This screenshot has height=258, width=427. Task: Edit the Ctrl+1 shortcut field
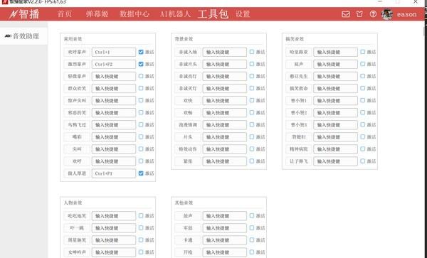click(114, 52)
